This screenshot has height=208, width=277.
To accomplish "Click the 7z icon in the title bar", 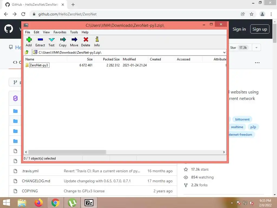I will (26, 25).
